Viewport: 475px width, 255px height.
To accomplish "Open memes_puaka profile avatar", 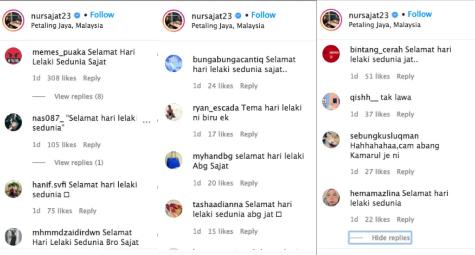I will 13,56.
